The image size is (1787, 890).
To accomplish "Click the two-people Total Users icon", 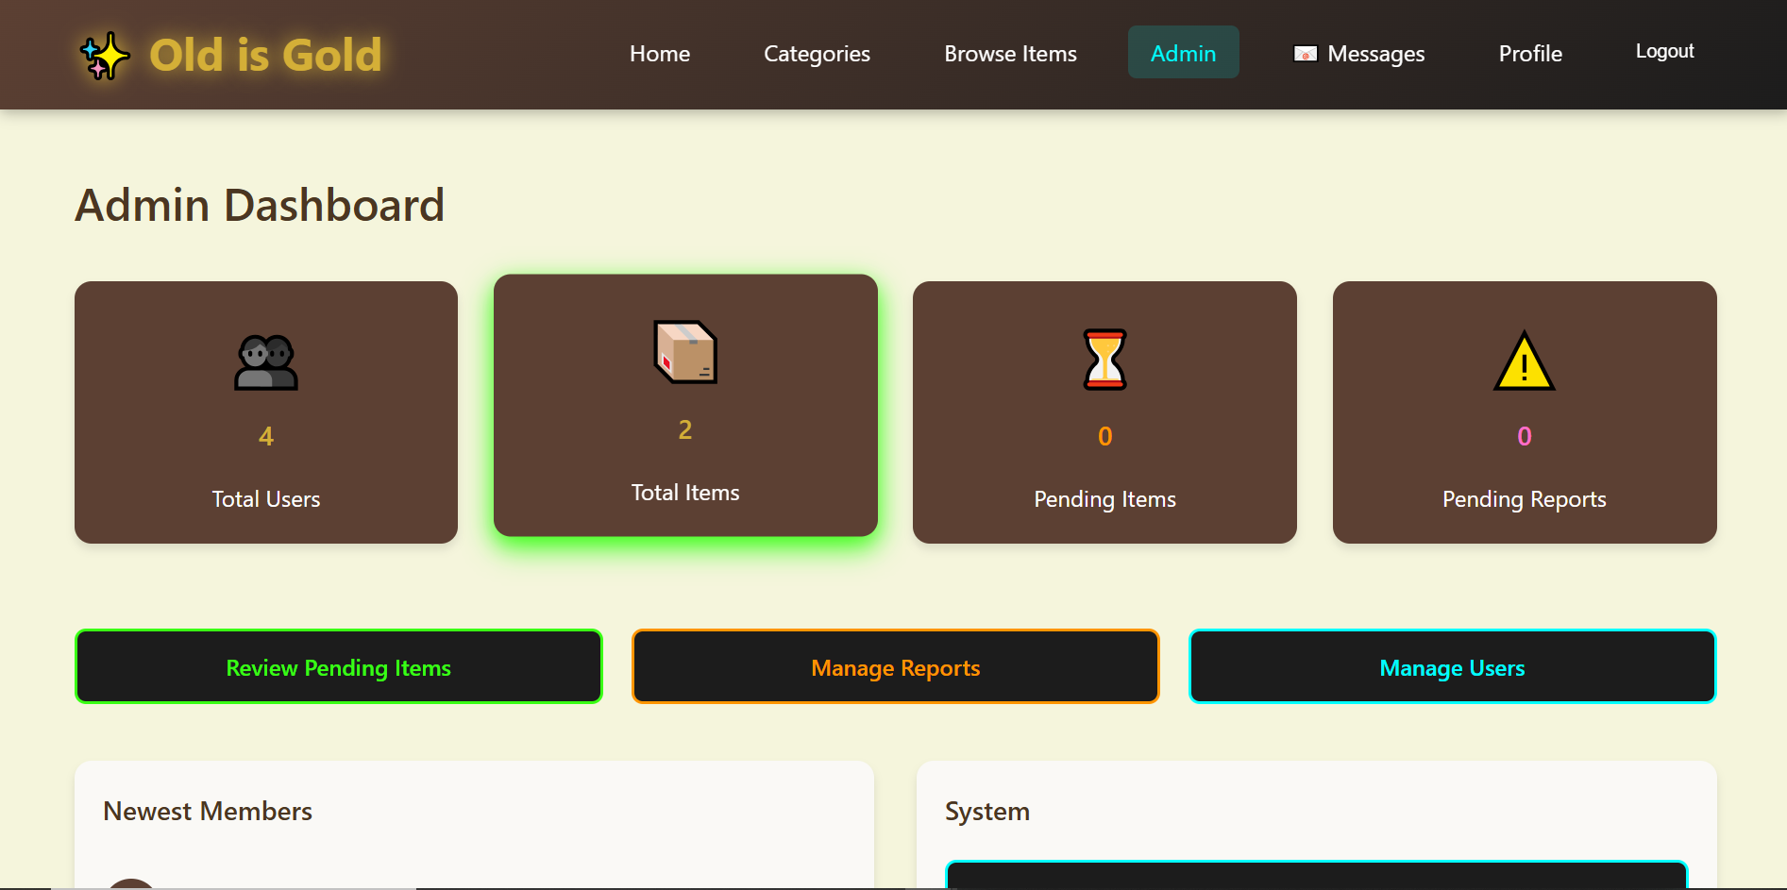I will pyautogui.click(x=266, y=362).
